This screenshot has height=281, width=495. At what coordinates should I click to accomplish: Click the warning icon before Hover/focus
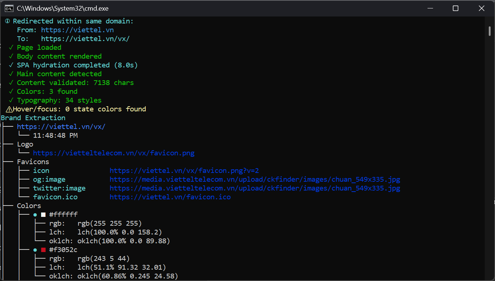pyautogui.click(x=9, y=109)
